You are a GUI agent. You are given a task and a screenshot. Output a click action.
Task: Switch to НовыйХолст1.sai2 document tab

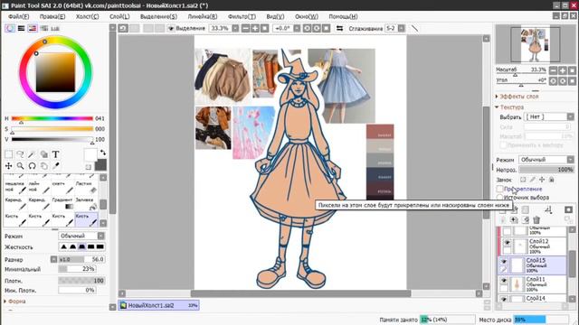159,305
